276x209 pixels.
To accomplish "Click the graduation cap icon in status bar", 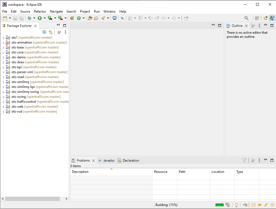I will pyautogui.click(x=260, y=205).
